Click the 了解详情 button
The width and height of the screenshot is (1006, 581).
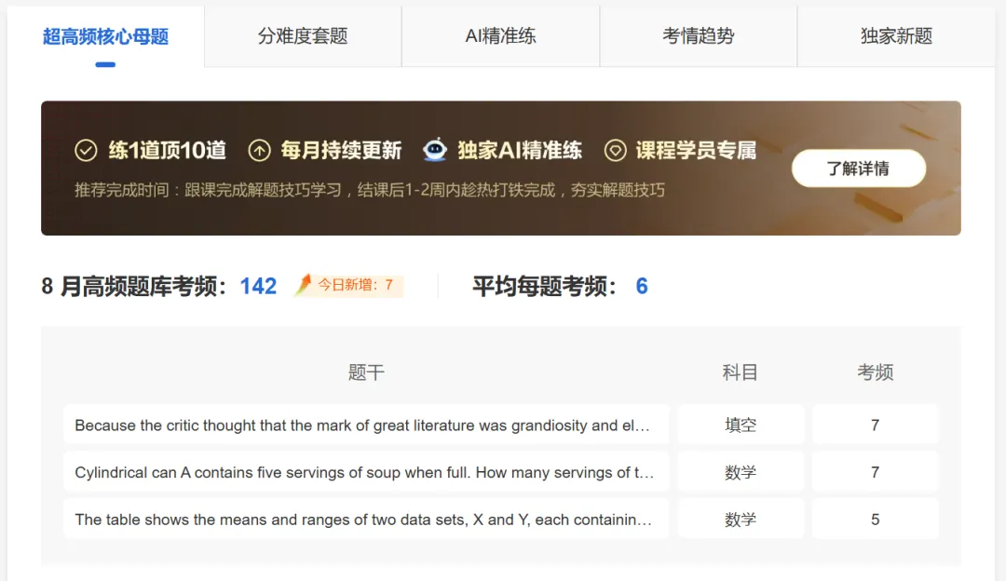pos(858,169)
